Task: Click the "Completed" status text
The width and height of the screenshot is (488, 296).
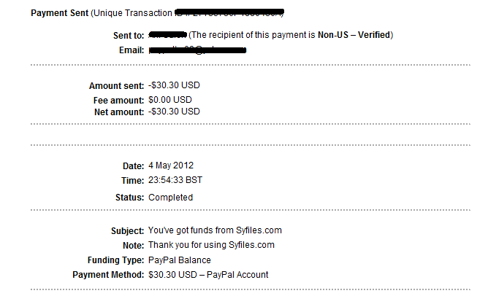Action: tap(170, 197)
